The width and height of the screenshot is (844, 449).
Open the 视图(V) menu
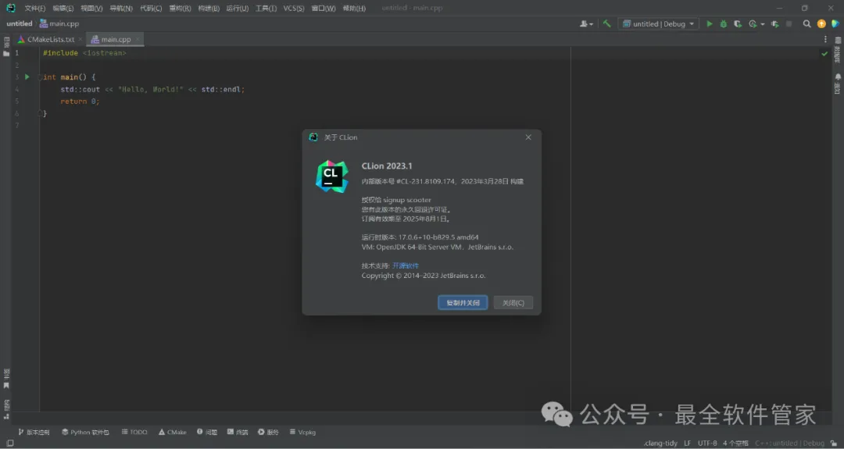tap(91, 8)
